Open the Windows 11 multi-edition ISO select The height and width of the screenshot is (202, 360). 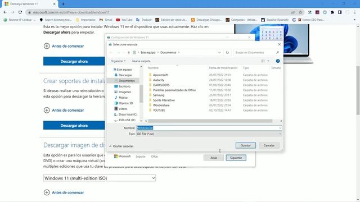tap(100, 178)
